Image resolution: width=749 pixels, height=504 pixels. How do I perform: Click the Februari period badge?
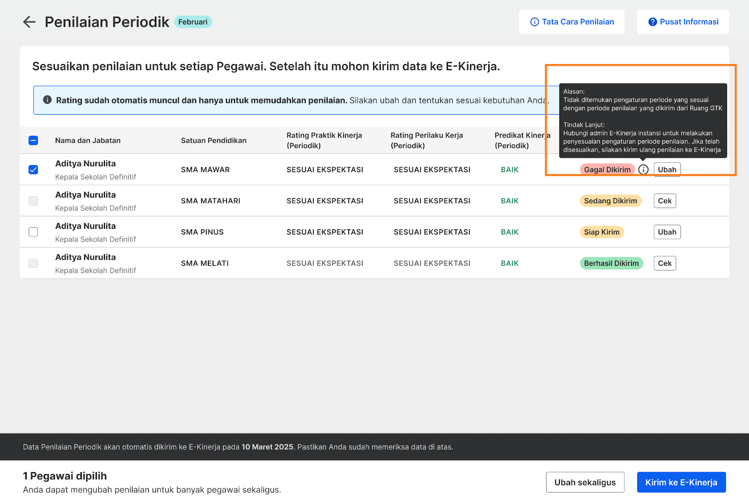pos(193,22)
